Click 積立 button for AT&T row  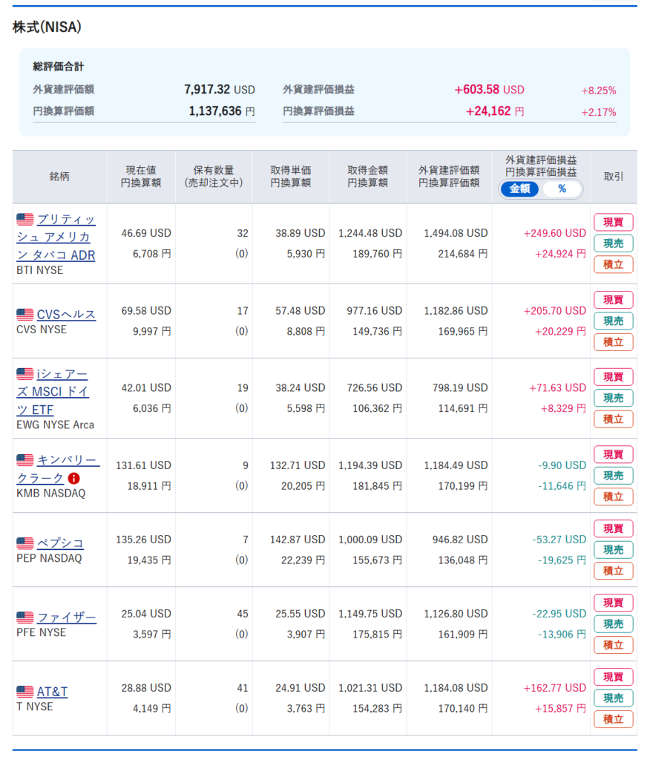click(614, 719)
